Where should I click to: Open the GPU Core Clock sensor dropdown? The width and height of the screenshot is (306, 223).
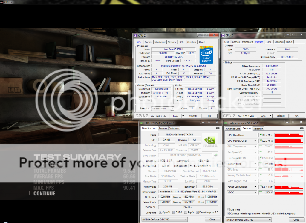pos(255,135)
